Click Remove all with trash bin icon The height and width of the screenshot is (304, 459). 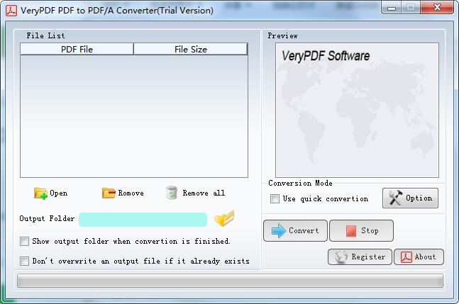point(195,193)
